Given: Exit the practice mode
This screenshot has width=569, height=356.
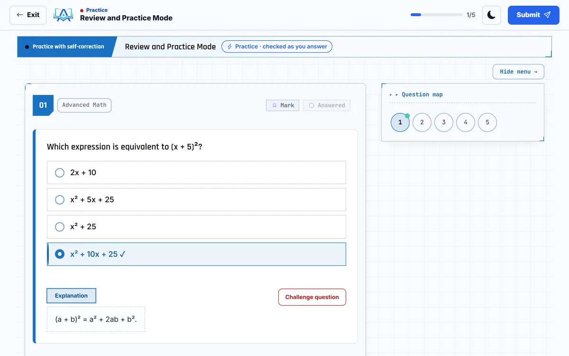Looking at the screenshot, I should point(28,15).
